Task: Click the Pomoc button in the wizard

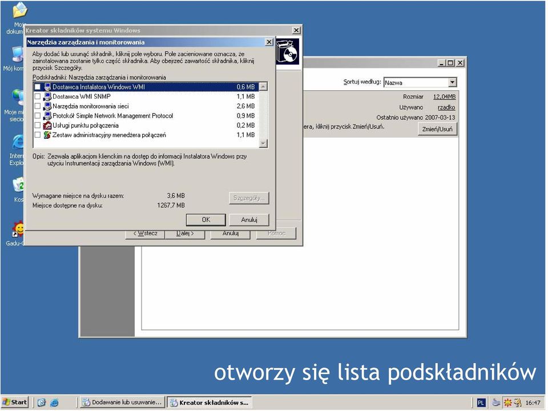Action: tap(276, 233)
